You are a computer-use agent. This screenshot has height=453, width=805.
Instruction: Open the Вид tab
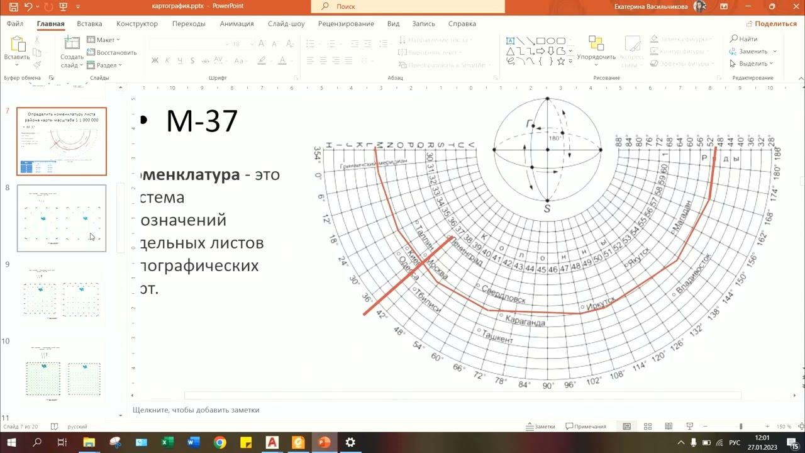(x=393, y=23)
